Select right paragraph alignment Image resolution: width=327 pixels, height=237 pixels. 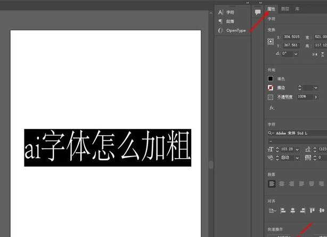[x=291, y=184]
